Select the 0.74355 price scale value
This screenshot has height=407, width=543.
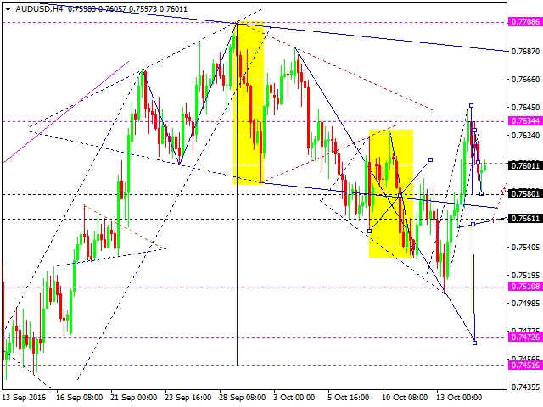pyautogui.click(x=526, y=387)
